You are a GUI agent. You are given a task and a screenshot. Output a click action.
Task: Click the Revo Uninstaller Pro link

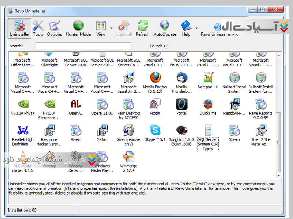(x=219, y=34)
